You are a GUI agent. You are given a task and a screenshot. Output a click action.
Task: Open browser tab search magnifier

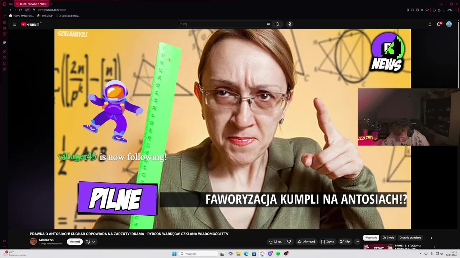[x=441, y=4]
